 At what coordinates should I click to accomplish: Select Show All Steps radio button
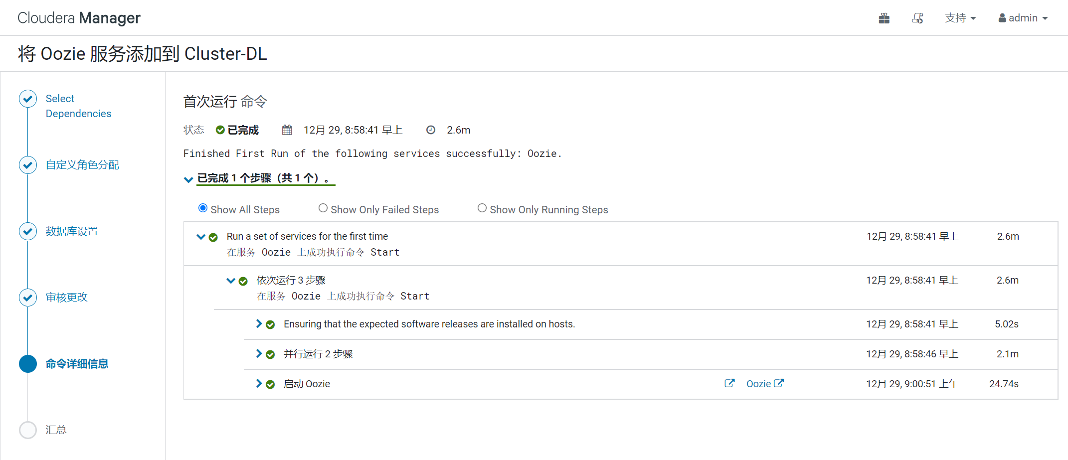click(203, 208)
